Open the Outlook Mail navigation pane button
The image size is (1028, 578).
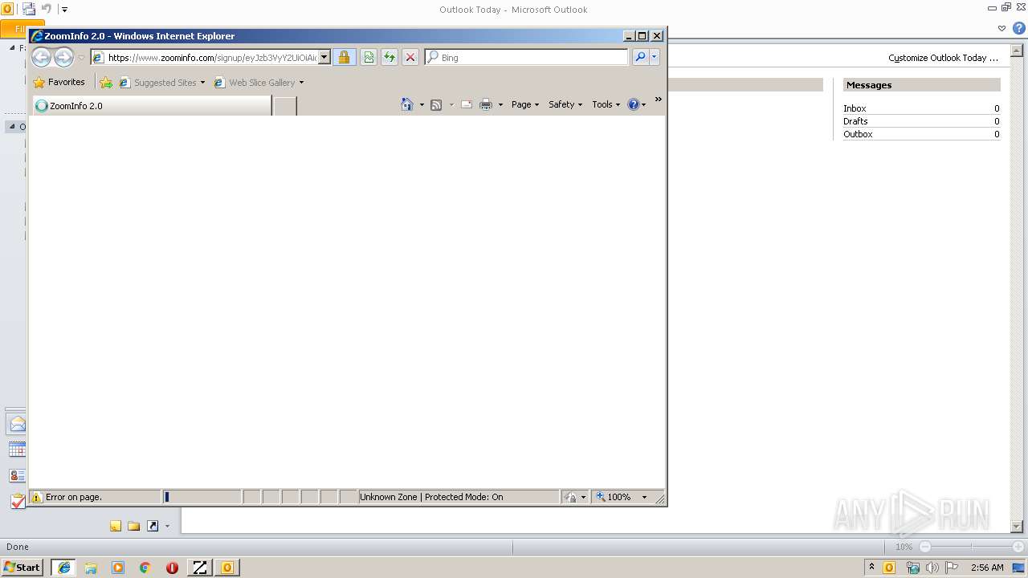17,424
